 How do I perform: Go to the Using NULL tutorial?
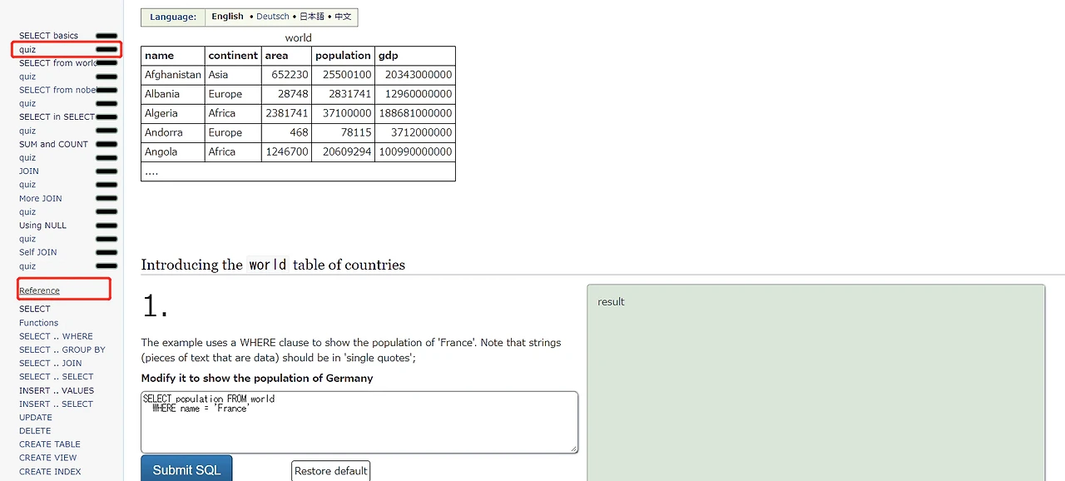42,226
